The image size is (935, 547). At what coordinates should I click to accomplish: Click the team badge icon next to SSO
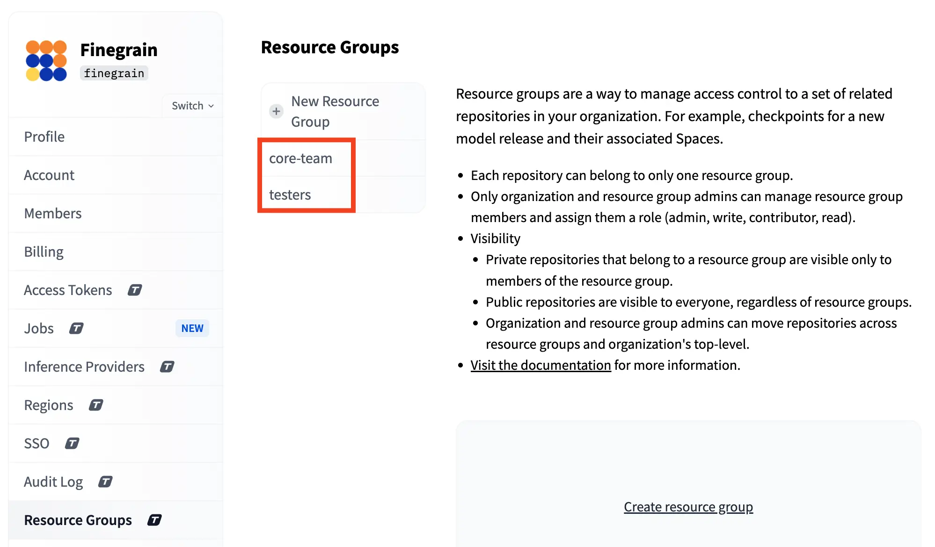[x=72, y=444]
